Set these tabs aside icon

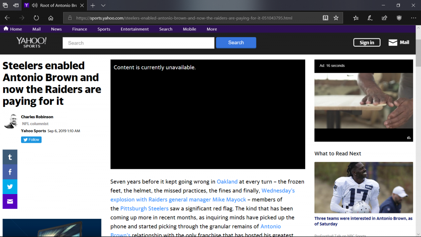tap(16, 5)
